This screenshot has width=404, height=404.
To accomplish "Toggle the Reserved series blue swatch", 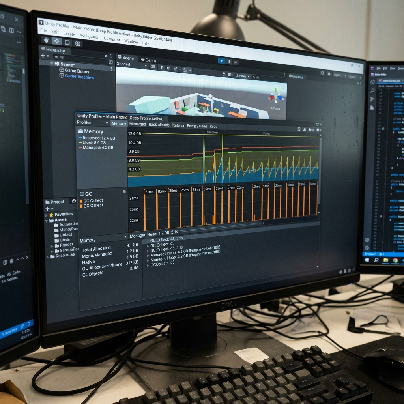I will [80, 138].
